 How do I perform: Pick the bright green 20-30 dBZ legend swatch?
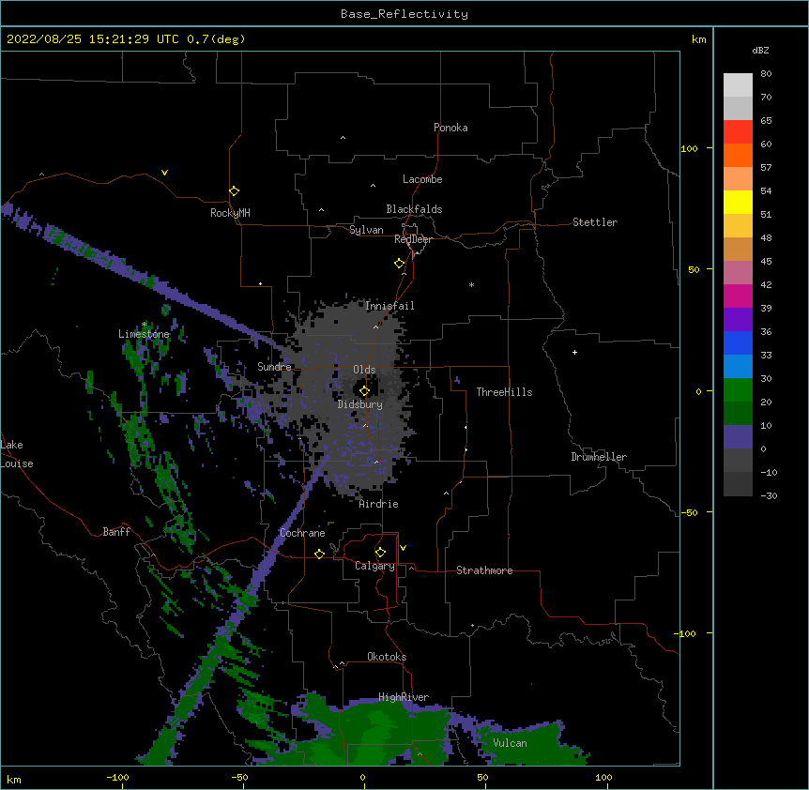click(x=738, y=390)
